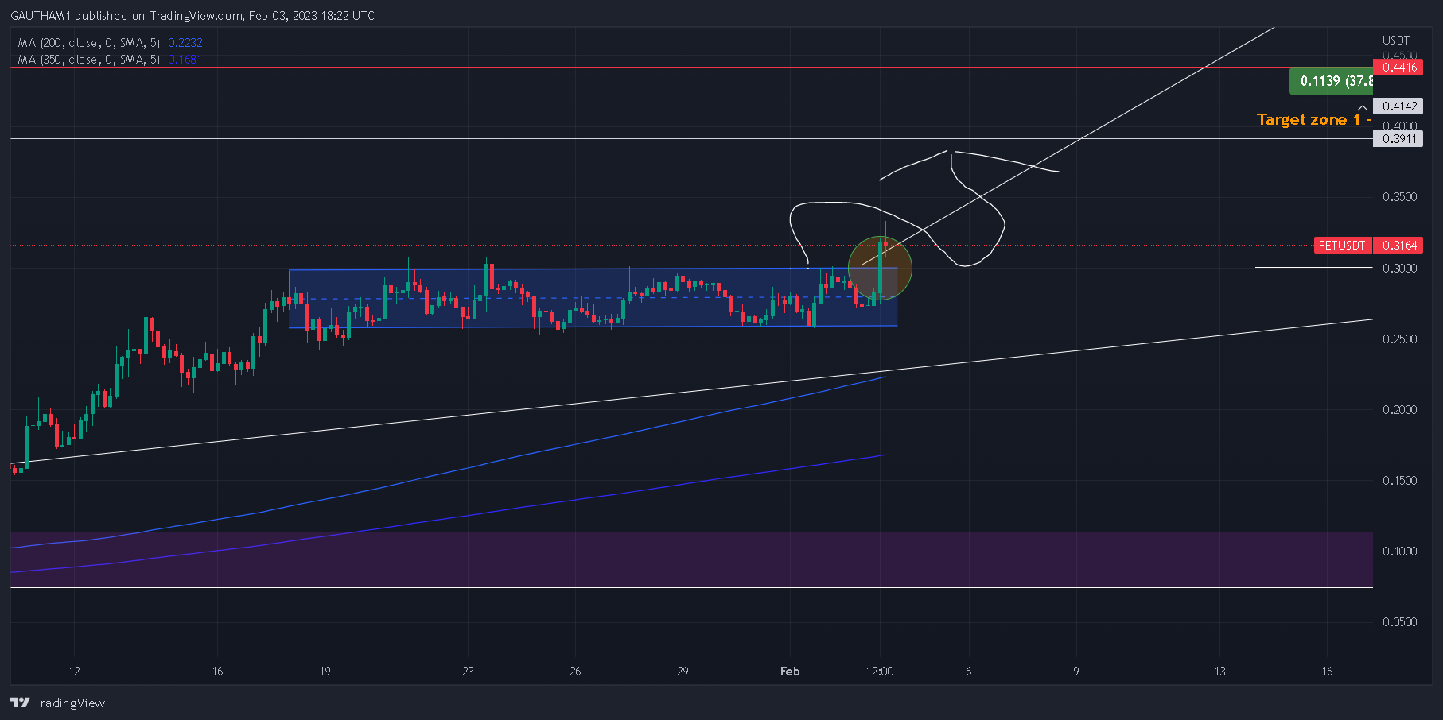The width and height of the screenshot is (1443, 720).
Task: Click the current price label 0.3164
Action: (x=1399, y=246)
